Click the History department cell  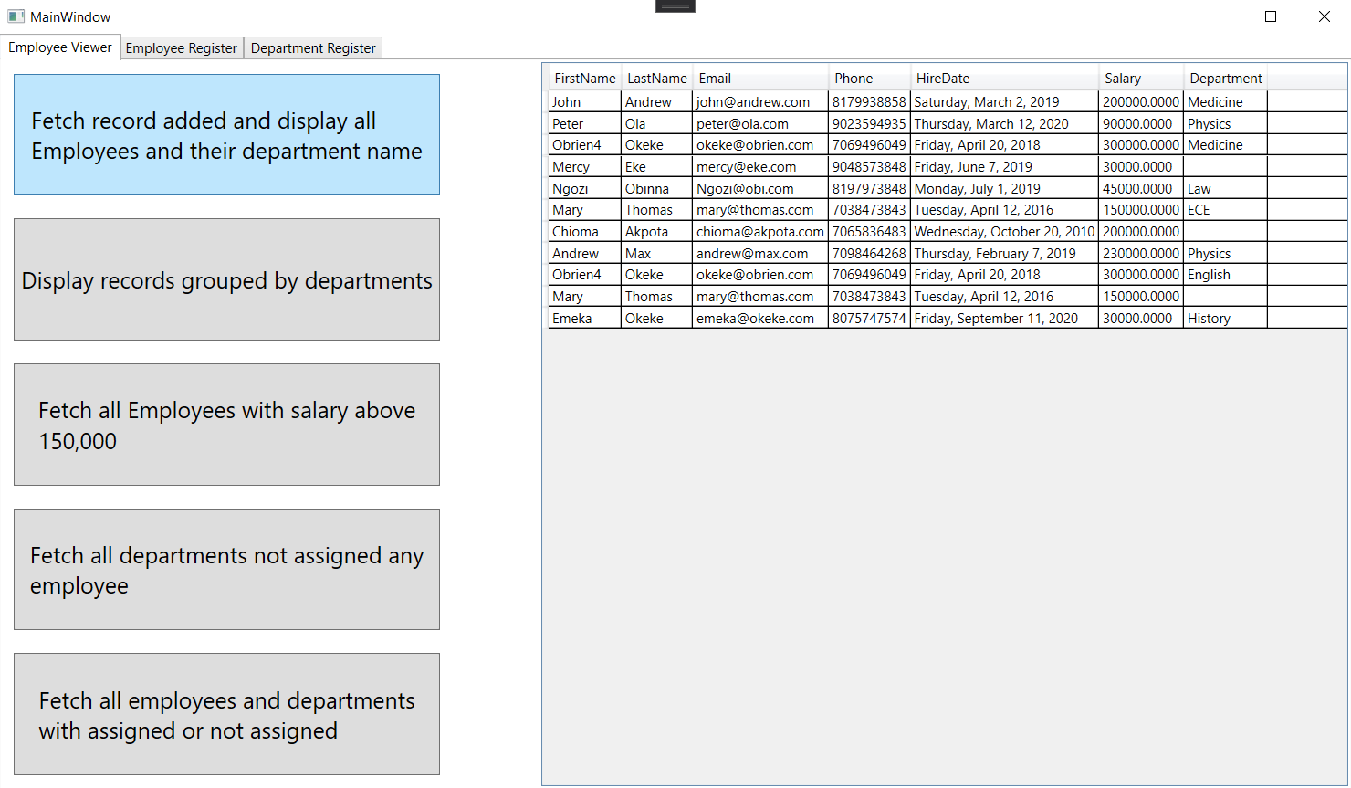click(1225, 319)
